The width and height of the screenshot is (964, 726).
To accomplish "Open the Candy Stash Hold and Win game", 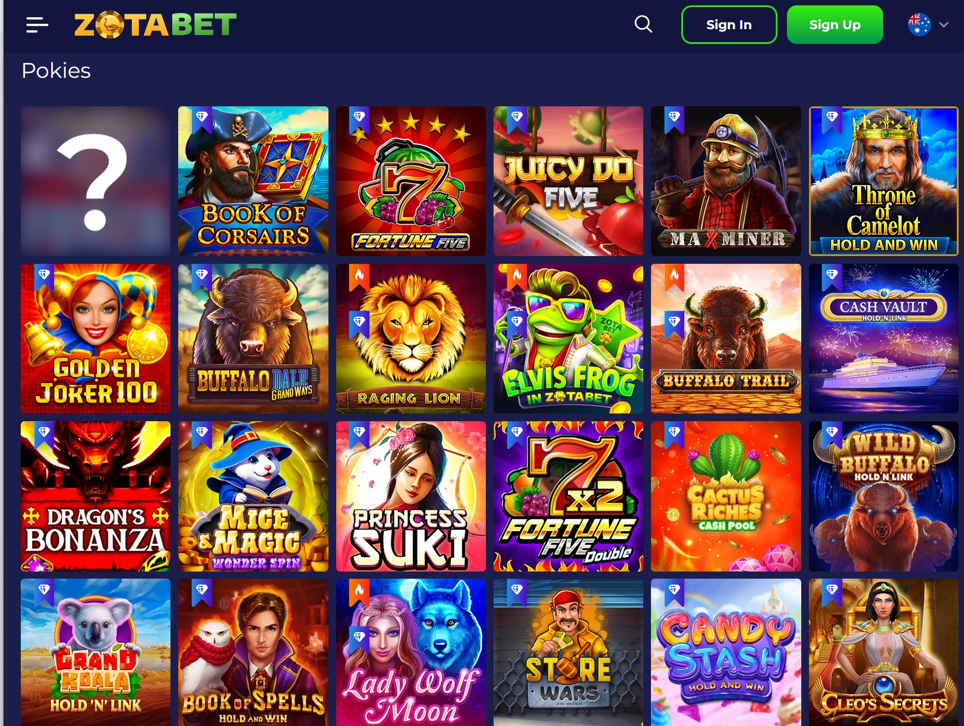I will coord(726,652).
